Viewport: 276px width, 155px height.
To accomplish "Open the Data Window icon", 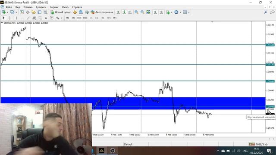I will click(28, 12).
